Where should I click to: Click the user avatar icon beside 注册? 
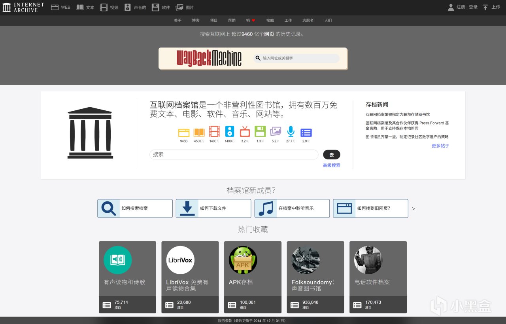[451, 7]
